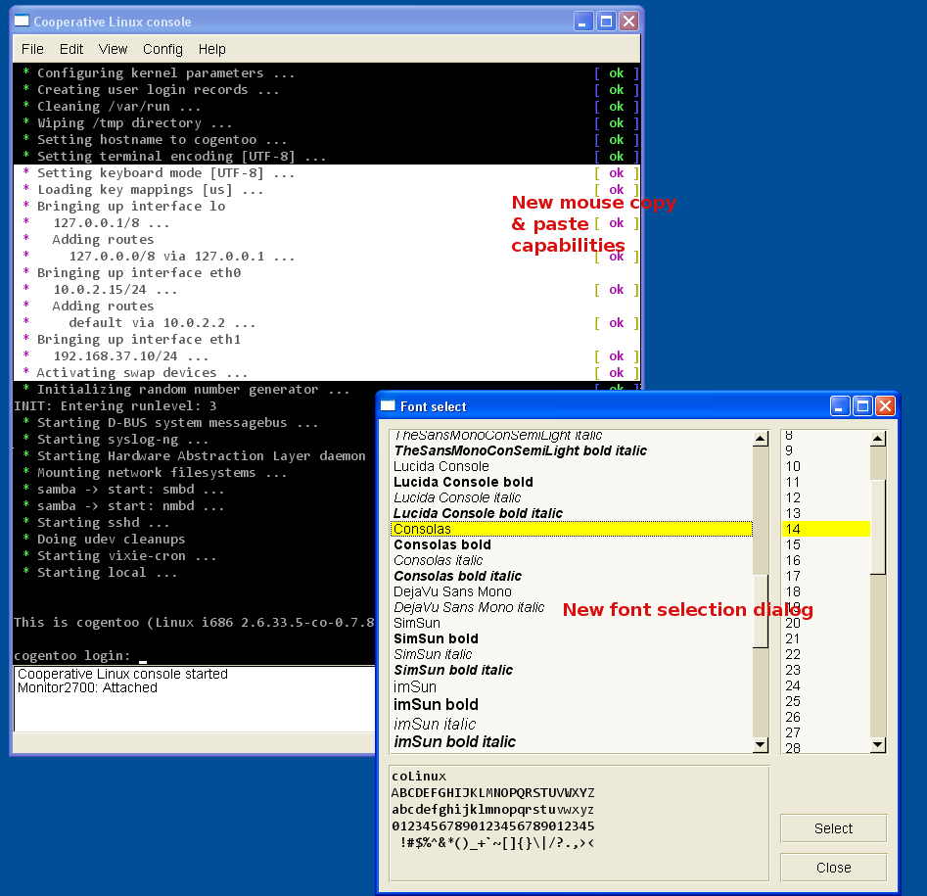This screenshot has width=927, height=896.
Task: Maximize the Font select dialog
Action: [x=862, y=405]
